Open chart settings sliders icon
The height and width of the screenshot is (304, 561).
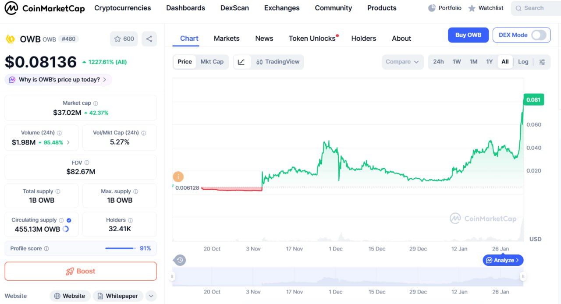[542, 62]
